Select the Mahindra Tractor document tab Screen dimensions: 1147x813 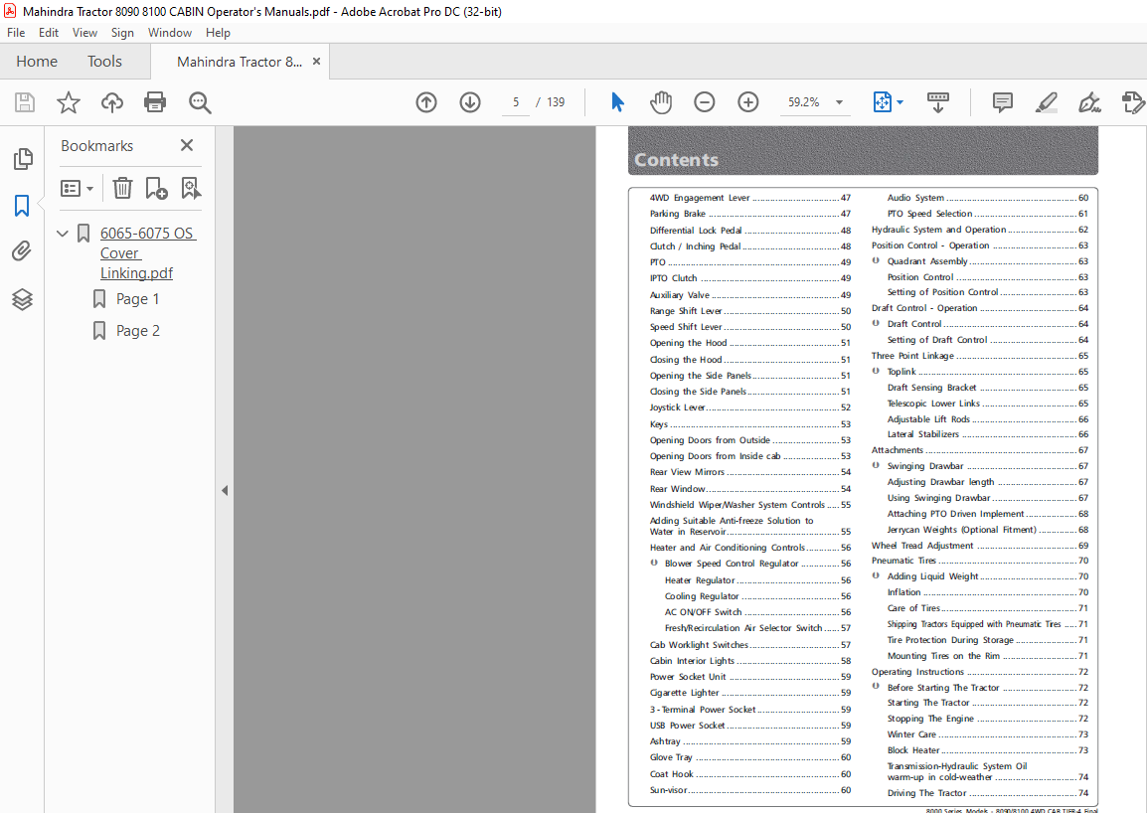point(240,62)
